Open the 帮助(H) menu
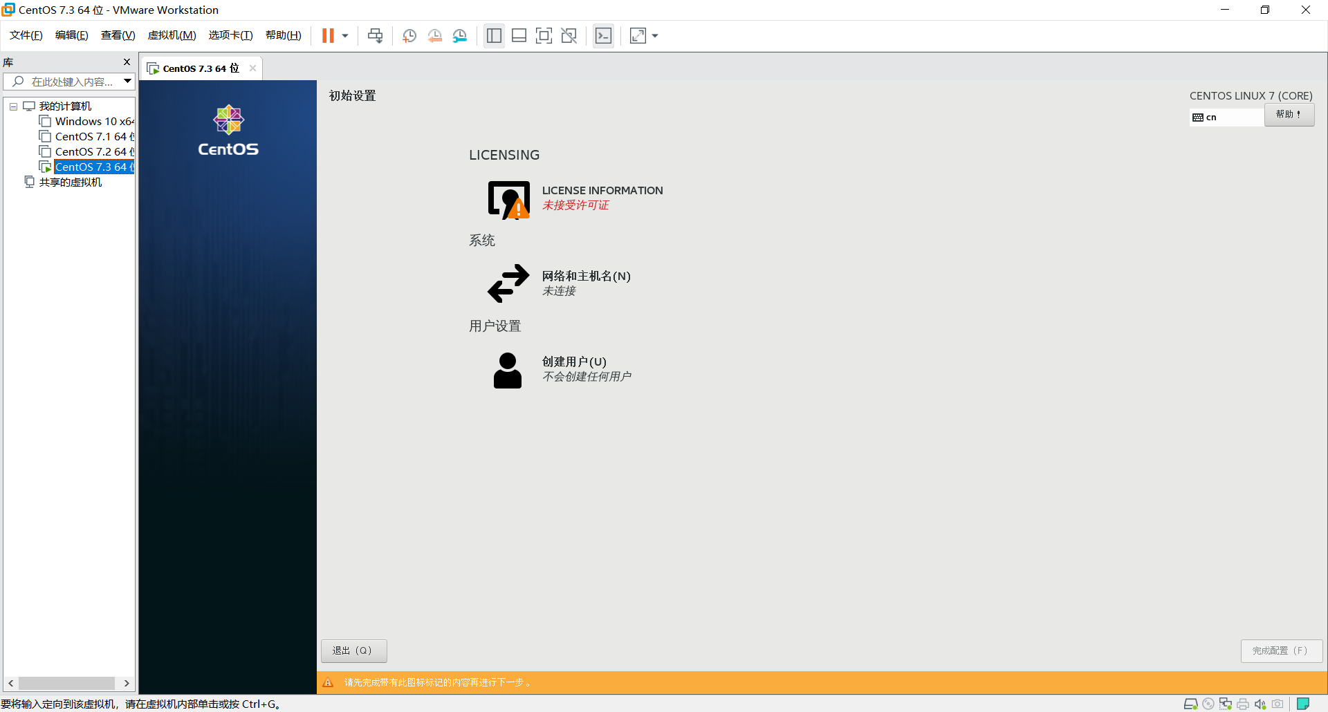 [x=283, y=35]
